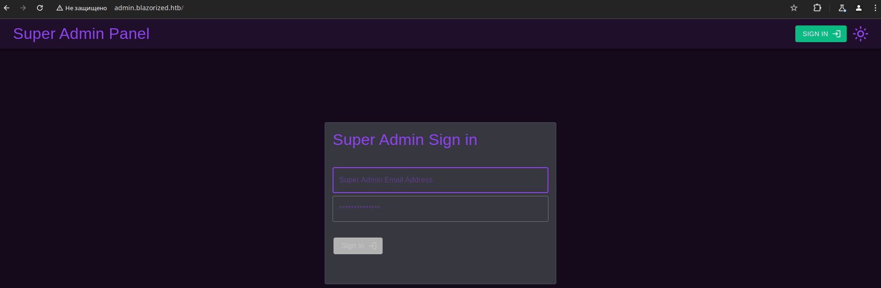This screenshot has width=881, height=288.
Task: Select the masked password input field
Action: [440, 209]
